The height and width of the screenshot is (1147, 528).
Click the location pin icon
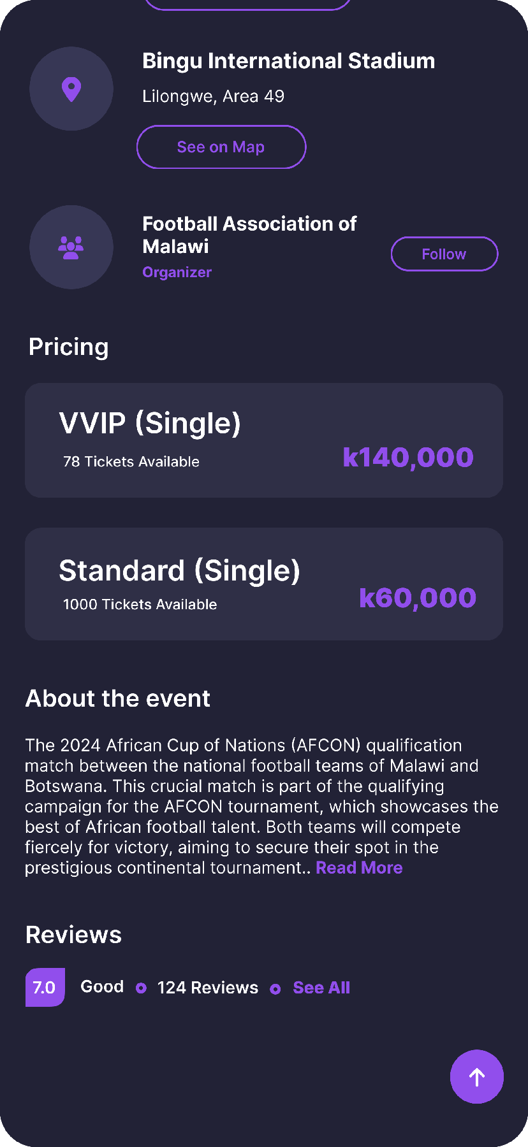click(71, 89)
